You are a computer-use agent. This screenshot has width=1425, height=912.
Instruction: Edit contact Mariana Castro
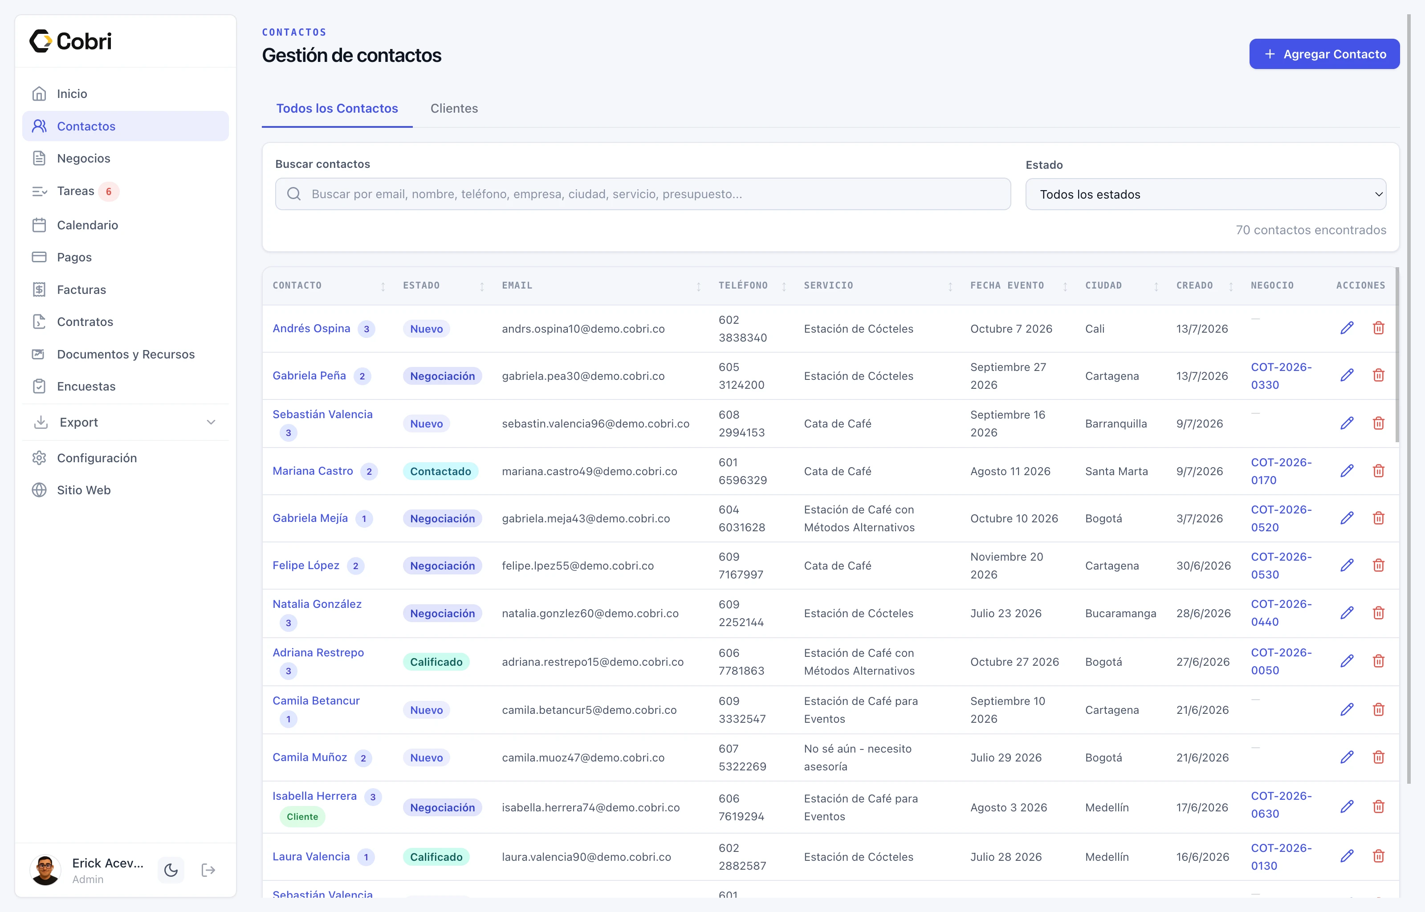(x=1347, y=471)
